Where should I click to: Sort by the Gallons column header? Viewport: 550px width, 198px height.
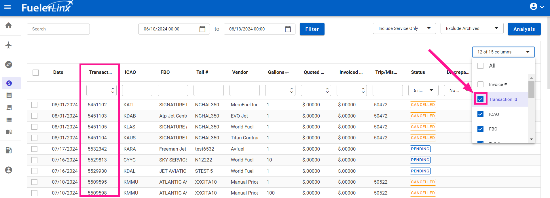click(276, 72)
